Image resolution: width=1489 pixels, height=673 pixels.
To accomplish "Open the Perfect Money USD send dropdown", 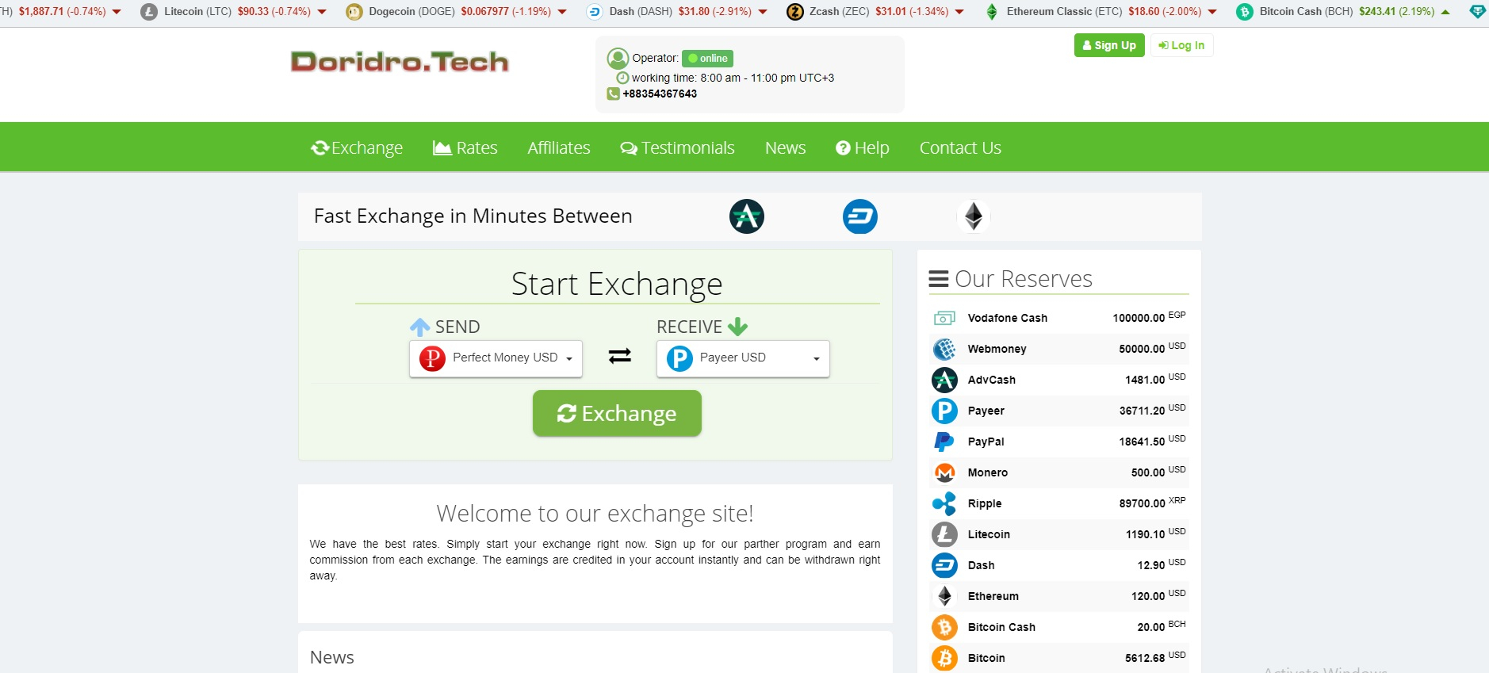I will click(496, 358).
